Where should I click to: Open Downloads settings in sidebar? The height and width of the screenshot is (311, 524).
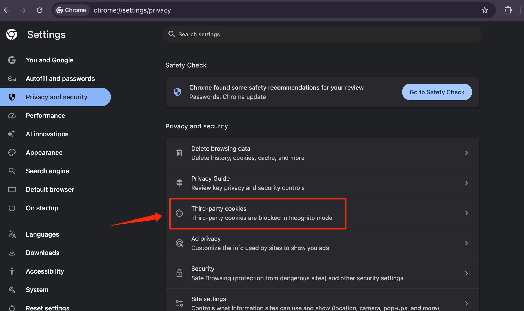tap(42, 253)
